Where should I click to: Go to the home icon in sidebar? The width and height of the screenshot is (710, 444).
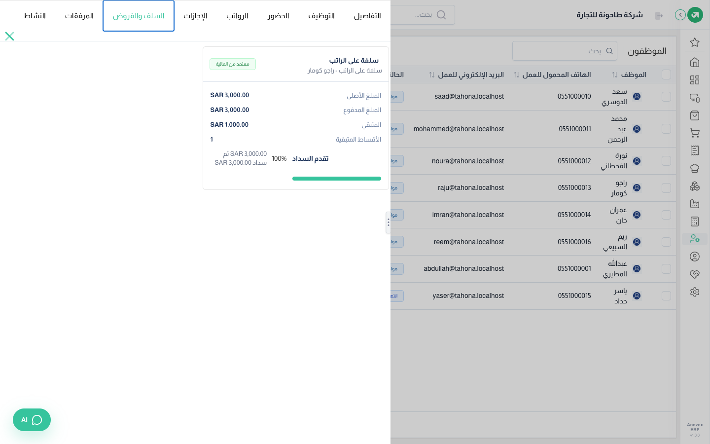695,62
